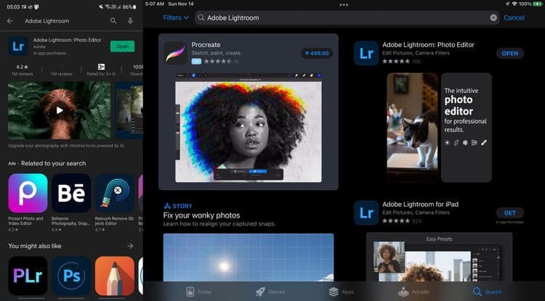545x301 pixels.
Task: Play the Lightroom preview video
Action: click(x=59, y=110)
